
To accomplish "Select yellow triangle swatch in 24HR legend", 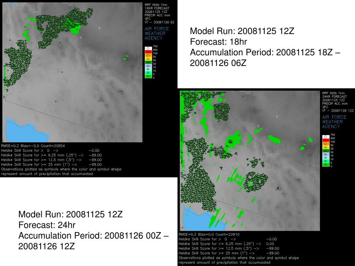I will pos(326,147).
